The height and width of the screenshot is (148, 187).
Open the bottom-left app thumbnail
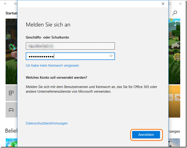(x=11, y=143)
